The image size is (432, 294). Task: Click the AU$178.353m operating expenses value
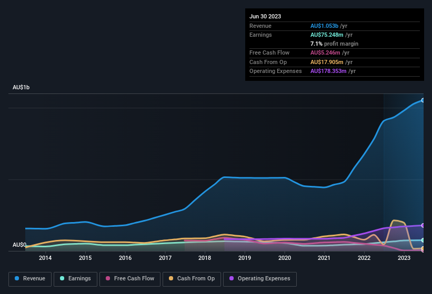(x=328, y=71)
